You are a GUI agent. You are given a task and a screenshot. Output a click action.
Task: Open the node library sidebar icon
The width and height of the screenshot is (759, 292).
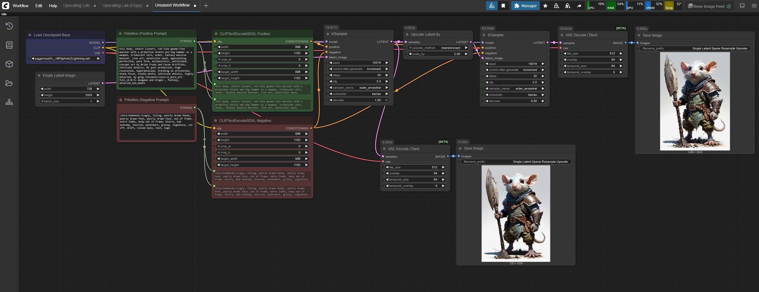[9, 45]
